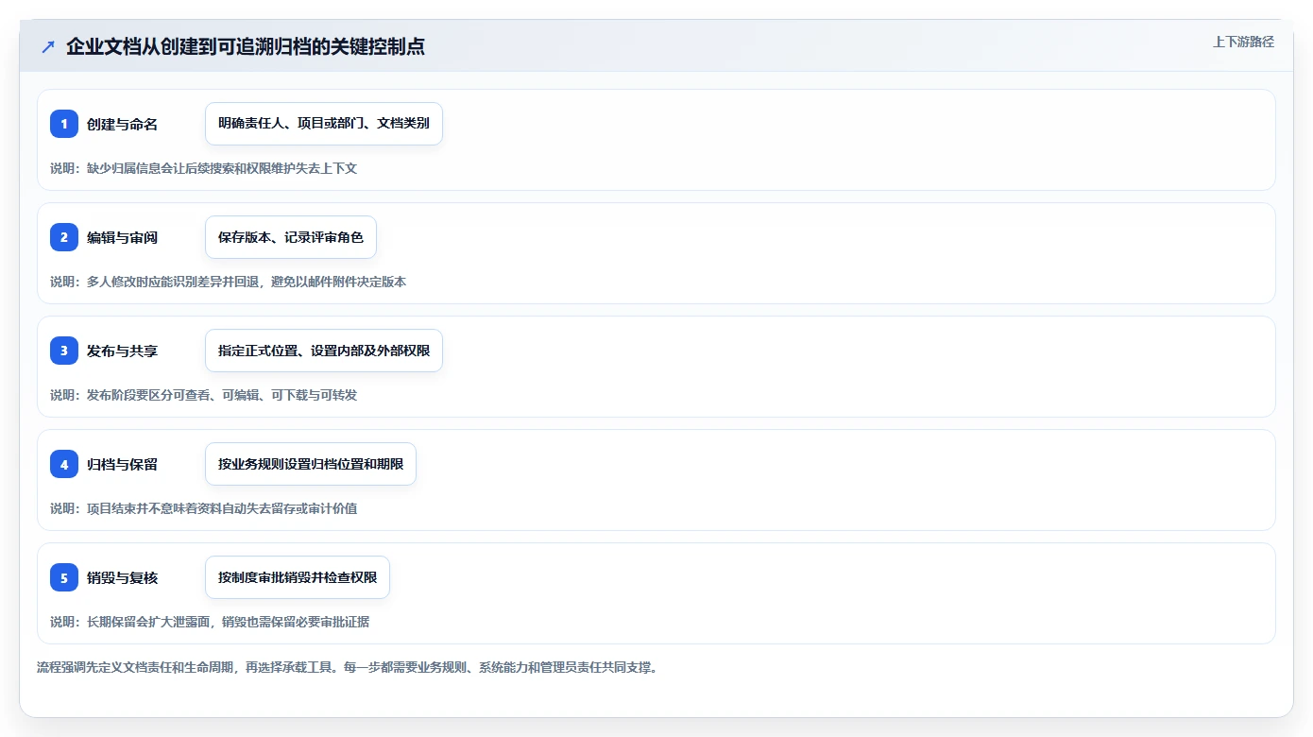Click step badge 1 for 创建与命名
The width and height of the screenshot is (1313, 737).
coord(64,124)
